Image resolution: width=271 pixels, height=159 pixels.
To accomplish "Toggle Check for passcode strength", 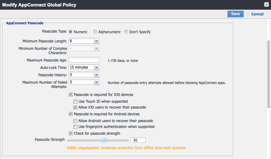I will 71,133.
